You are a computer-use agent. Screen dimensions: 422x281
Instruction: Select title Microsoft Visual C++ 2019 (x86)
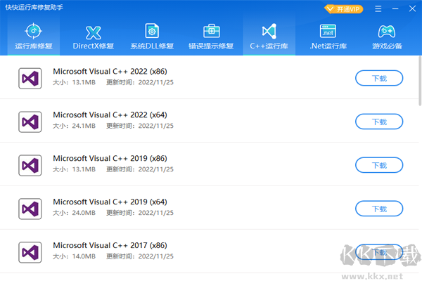pos(110,159)
